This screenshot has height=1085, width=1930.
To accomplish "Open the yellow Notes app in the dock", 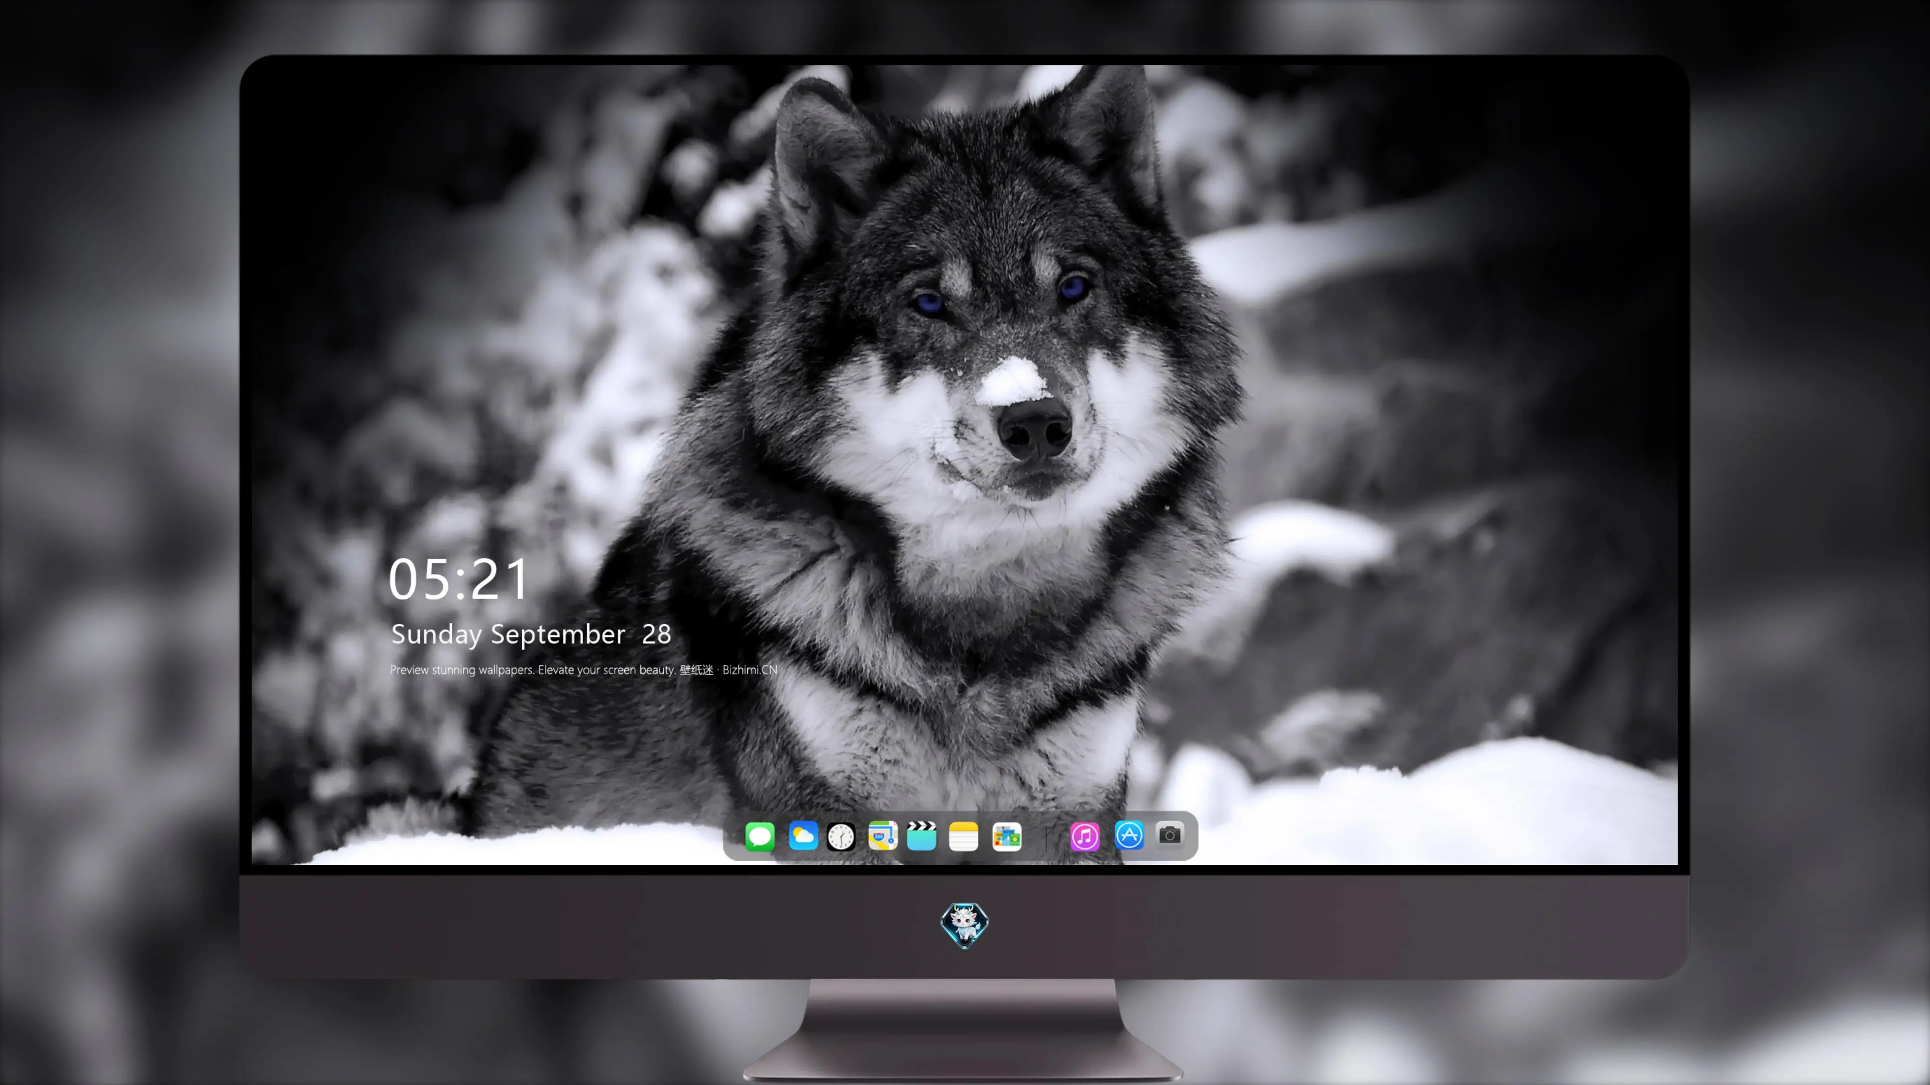I will (x=963, y=836).
